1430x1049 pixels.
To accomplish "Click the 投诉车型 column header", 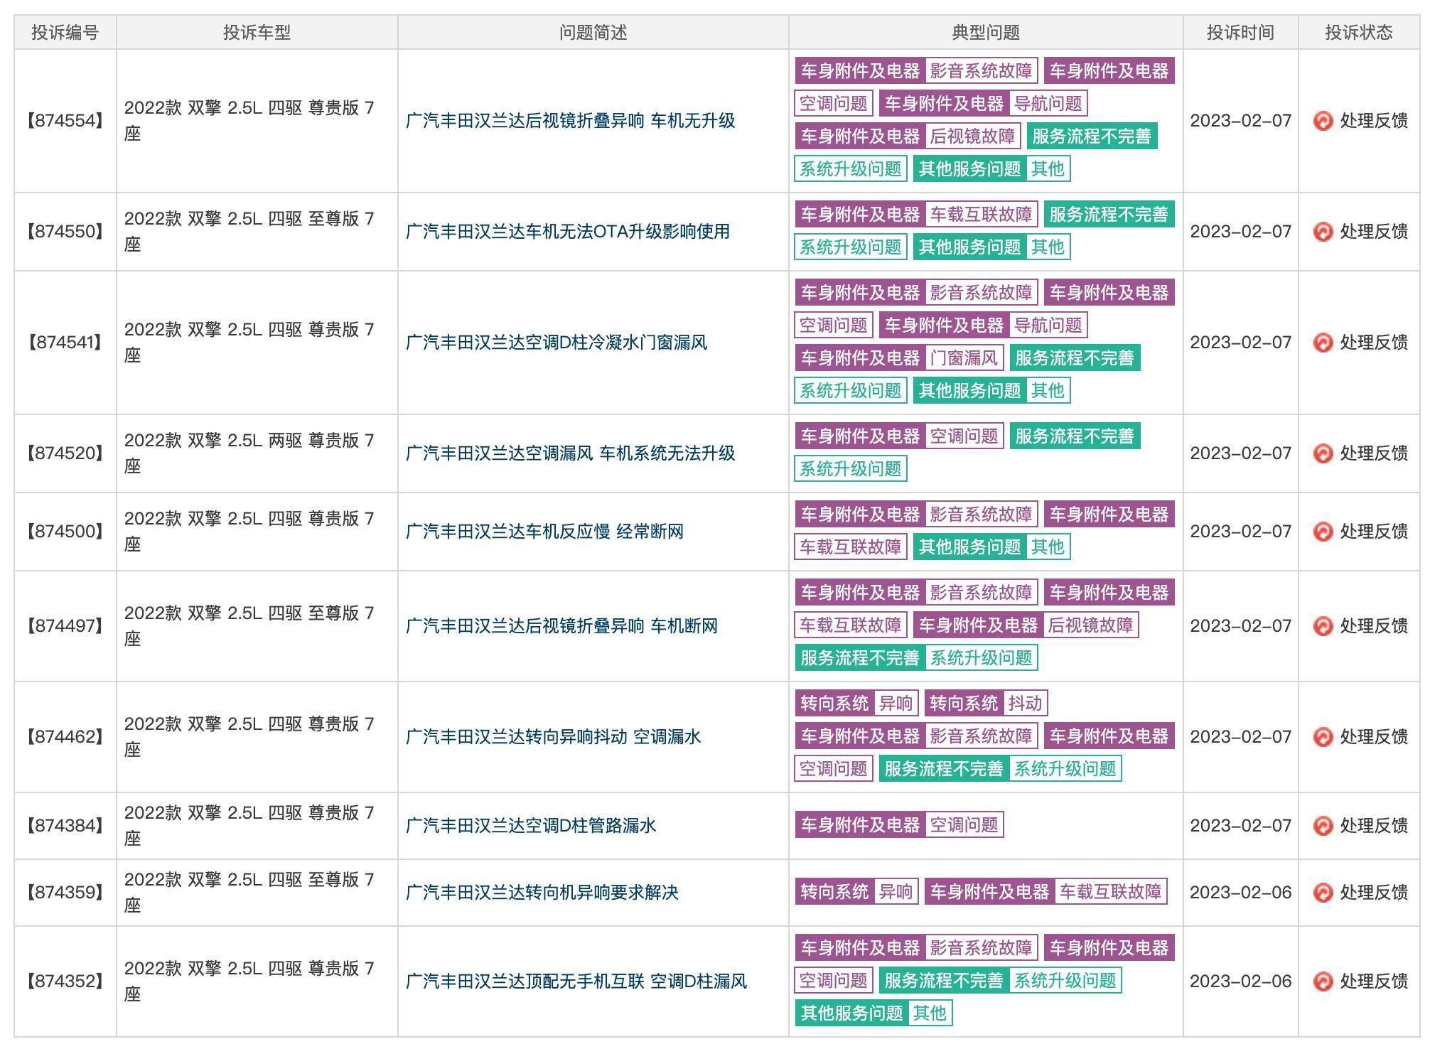I will pyautogui.click(x=257, y=33).
